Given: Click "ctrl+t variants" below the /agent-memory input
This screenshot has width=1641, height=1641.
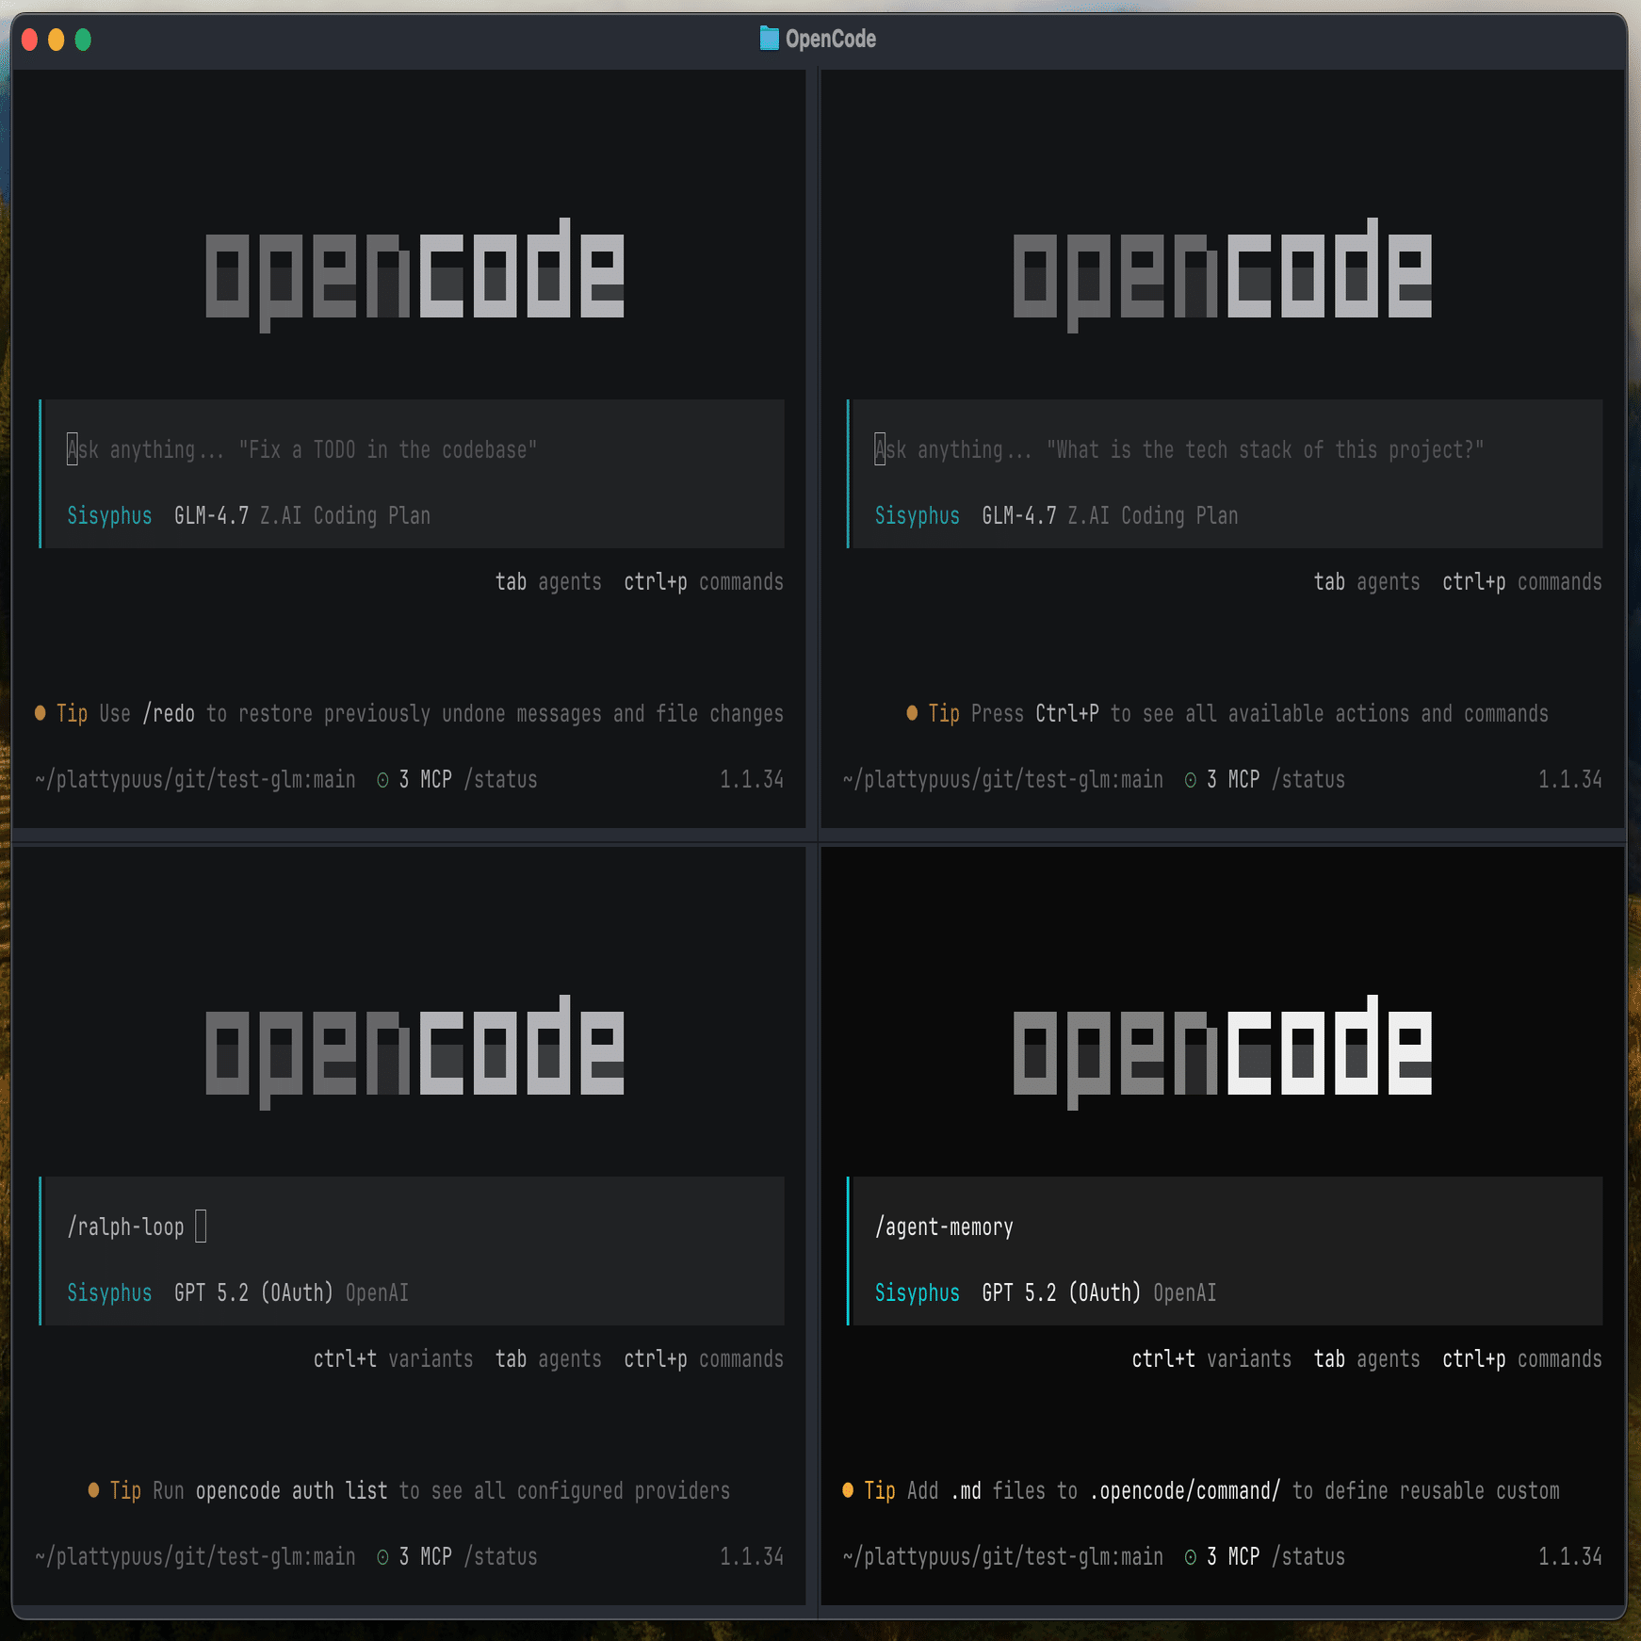Looking at the screenshot, I should (1212, 1359).
